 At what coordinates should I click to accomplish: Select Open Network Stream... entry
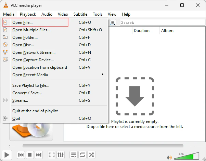pyautogui.click(x=55, y=52)
